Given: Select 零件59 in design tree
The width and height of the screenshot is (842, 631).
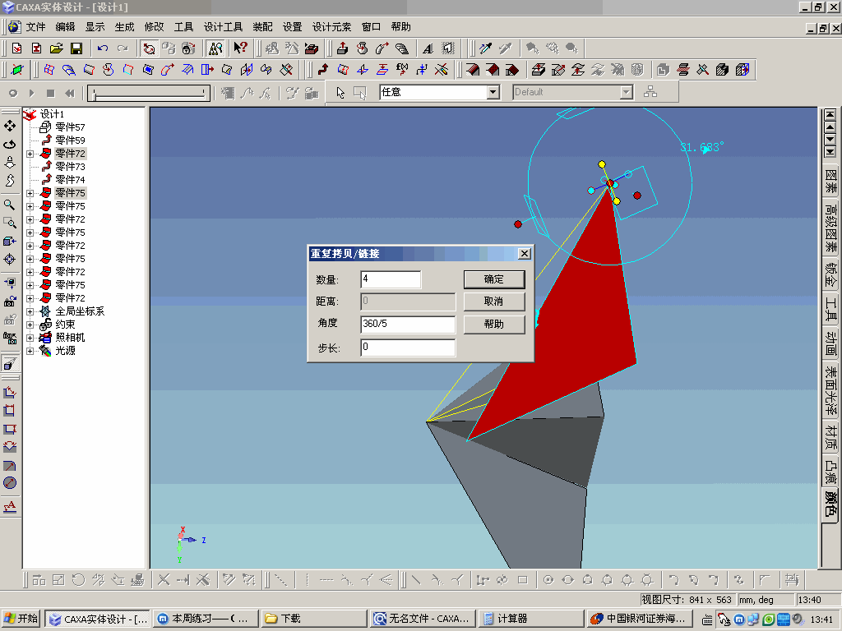Looking at the screenshot, I should [x=70, y=140].
